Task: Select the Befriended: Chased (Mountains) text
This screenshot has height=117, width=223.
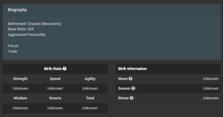Action: point(34,24)
